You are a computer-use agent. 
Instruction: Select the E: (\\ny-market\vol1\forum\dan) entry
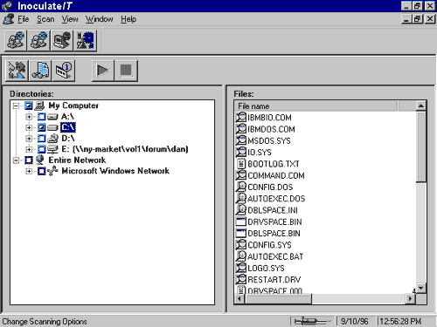pyautogui.click(x=125, y=149)
